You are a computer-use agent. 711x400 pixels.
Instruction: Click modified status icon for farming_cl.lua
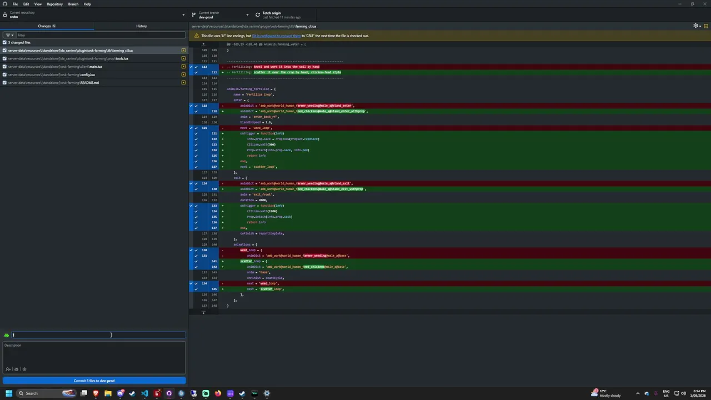tap(183, 51)
